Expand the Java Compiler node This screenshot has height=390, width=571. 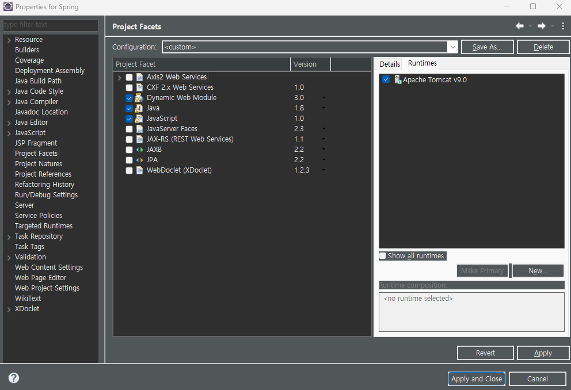[x=9, y=102]
